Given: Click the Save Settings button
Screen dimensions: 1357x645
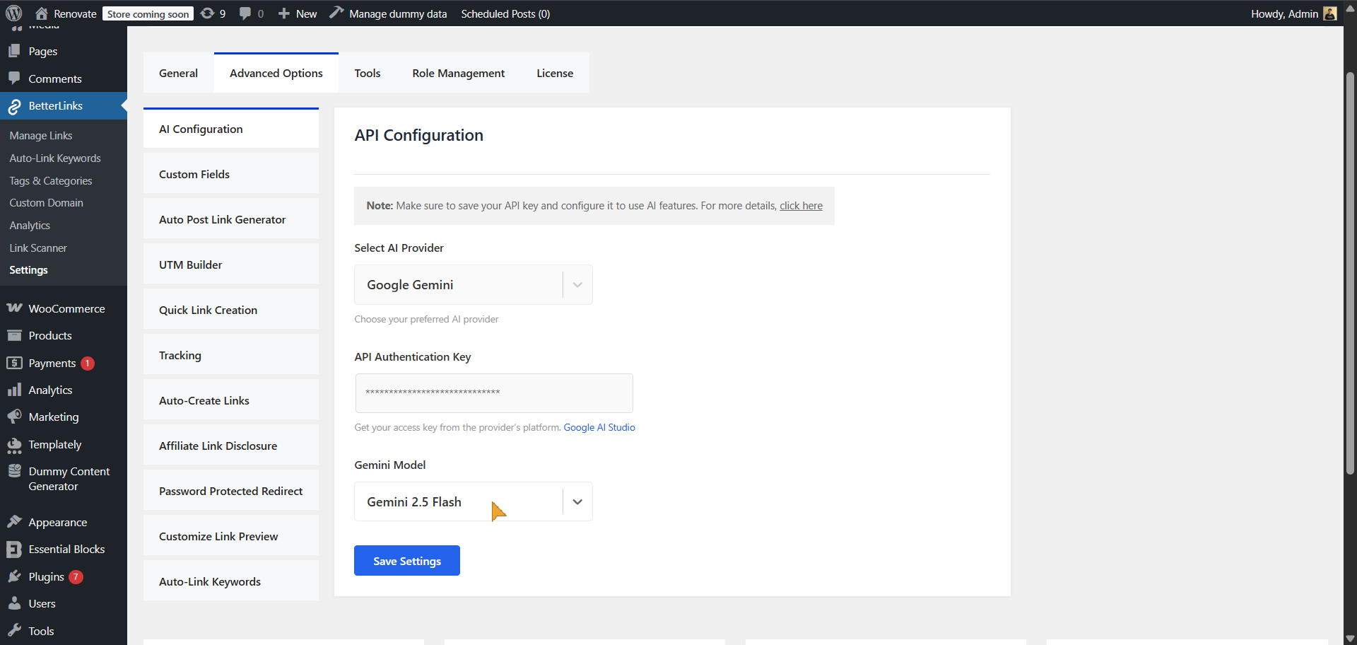Looking at the screenshot, I should [406, 560].
